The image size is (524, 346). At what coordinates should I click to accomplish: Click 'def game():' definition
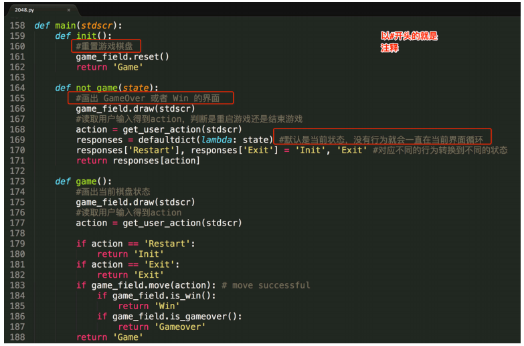click(84, 181)
